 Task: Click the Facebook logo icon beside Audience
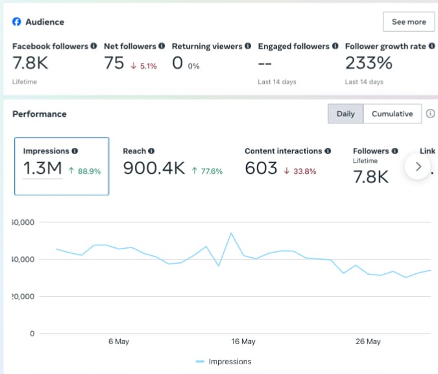pos(17,21)
